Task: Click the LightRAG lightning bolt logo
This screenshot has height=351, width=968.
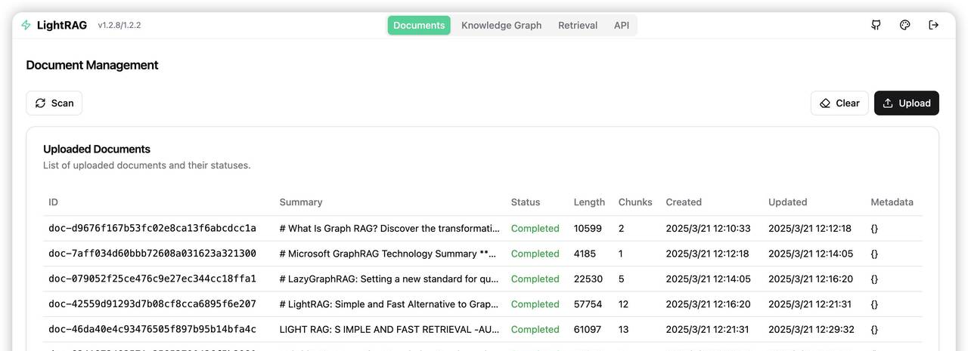Action: pyautogui.click(x=26, y=25)
